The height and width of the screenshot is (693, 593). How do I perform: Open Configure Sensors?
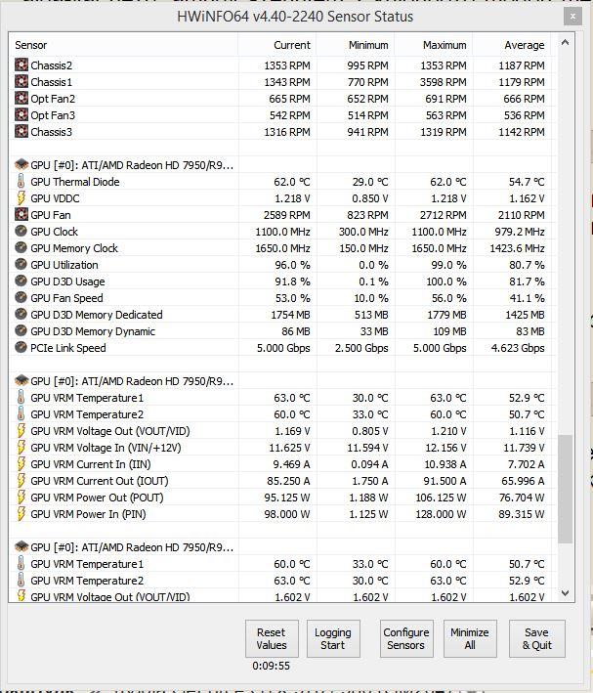[406, 638]
